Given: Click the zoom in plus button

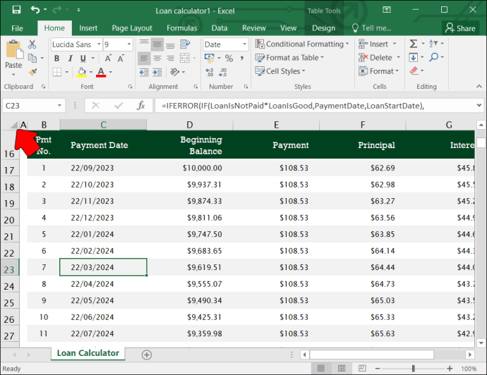Looking at the screenshot, I should (450, 368).
